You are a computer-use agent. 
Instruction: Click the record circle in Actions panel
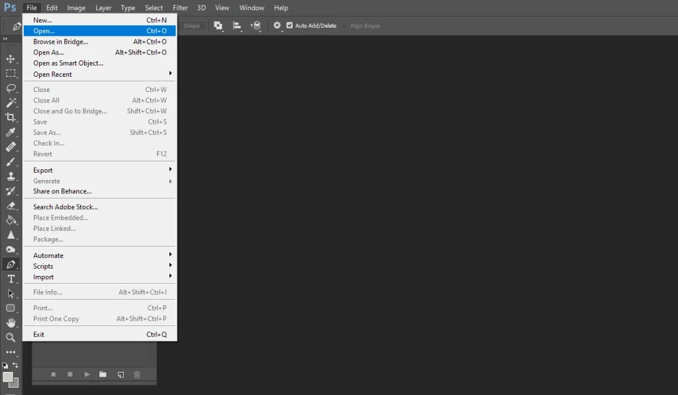(70, 374)
